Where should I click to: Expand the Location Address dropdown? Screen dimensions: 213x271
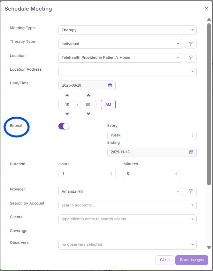pos(127,72)
